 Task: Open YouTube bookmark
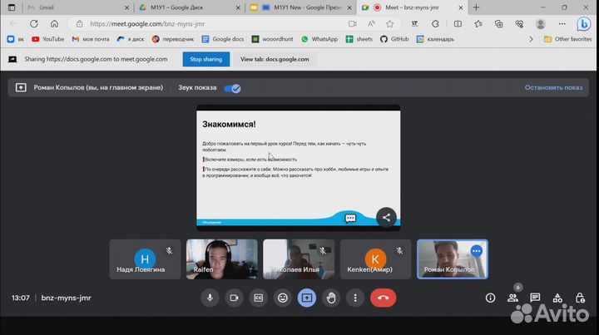[48, 39]
